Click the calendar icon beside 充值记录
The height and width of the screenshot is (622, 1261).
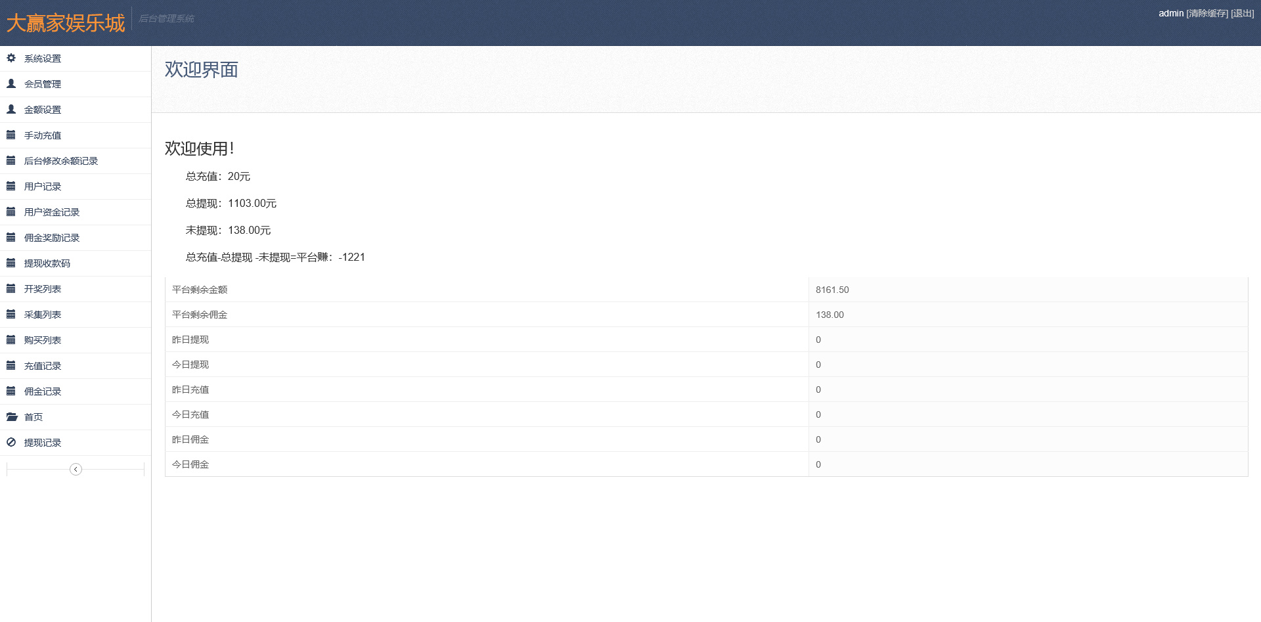11,366
